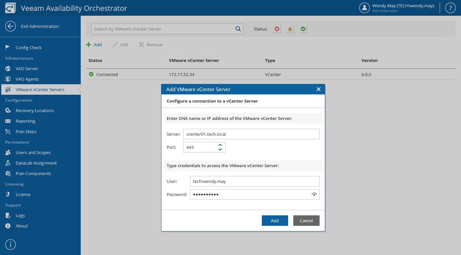Viewport: 461px width, 255px height.
Task: Show the password with eye icon
Action: (x=314, y=194)
